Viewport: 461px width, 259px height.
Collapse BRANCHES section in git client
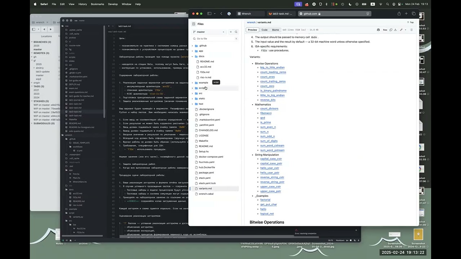click(x=32, y=42)
